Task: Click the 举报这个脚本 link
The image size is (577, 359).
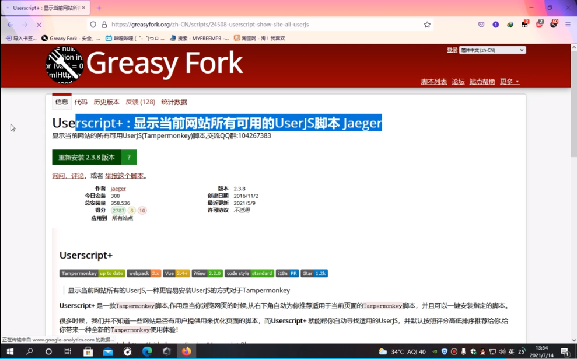Action: [x=124, y=176]
